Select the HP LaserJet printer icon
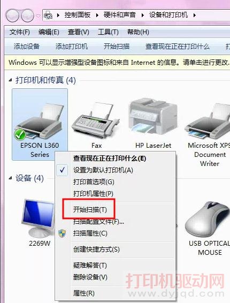Viewport: 230px width, 303px height. point(153,116)
